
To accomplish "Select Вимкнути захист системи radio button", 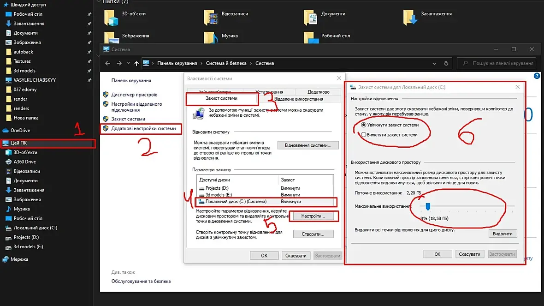I will [364, 134].
